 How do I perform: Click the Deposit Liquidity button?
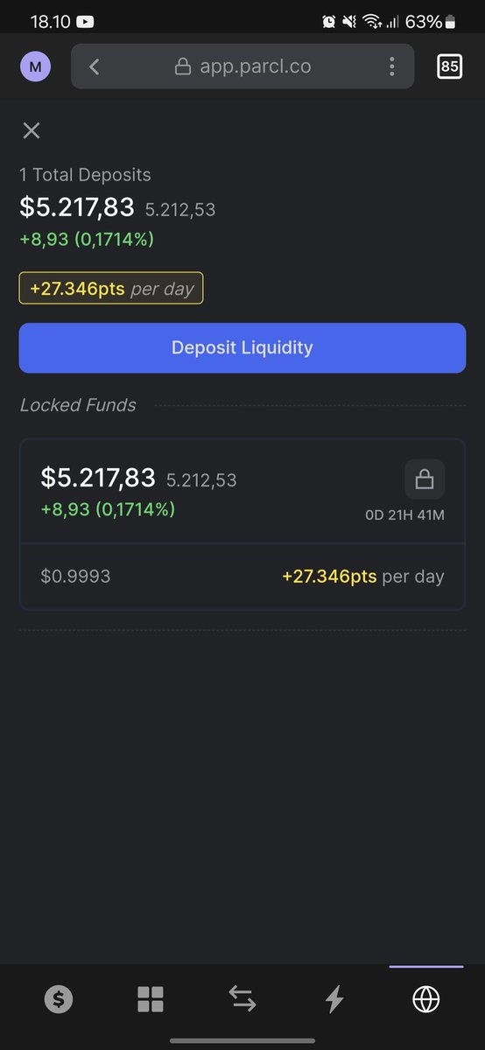coord(242,347)
